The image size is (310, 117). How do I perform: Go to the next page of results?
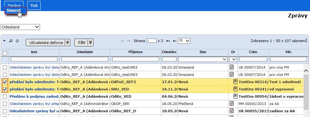tap(168, 41)
